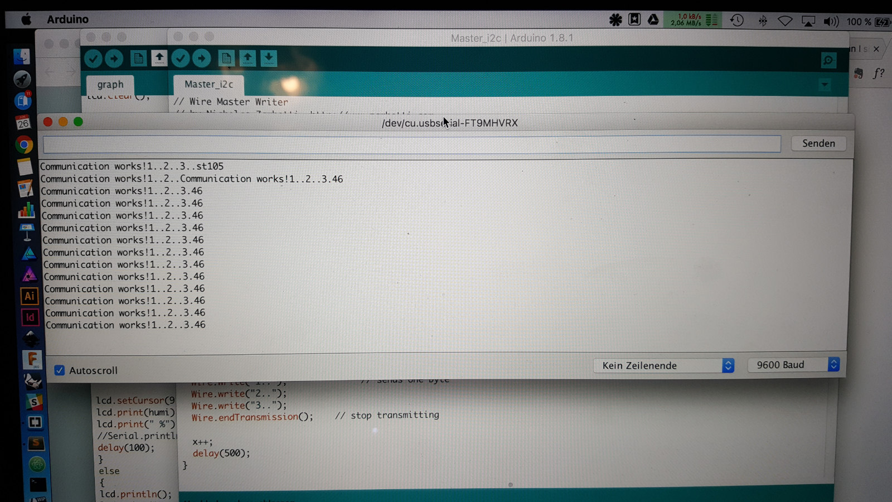
Task: Select the graph sketch tab
Action: coord(110,85)
